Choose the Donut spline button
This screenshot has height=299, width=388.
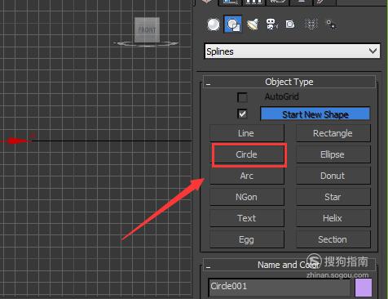pos(333,176)
